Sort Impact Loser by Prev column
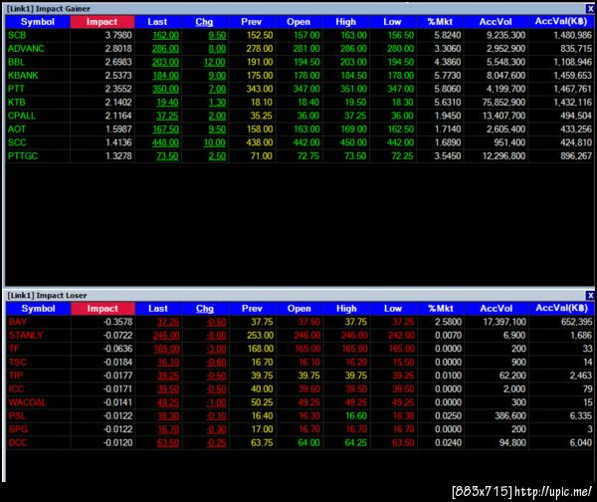 coord(252,309)
